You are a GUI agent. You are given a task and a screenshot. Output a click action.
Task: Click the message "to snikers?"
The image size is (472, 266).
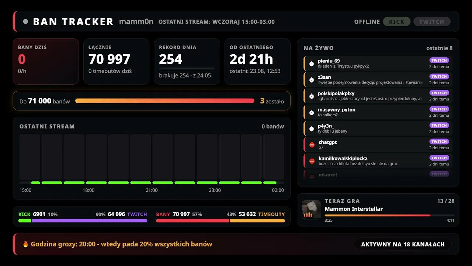pyautogui.click(x=328, y=115)
